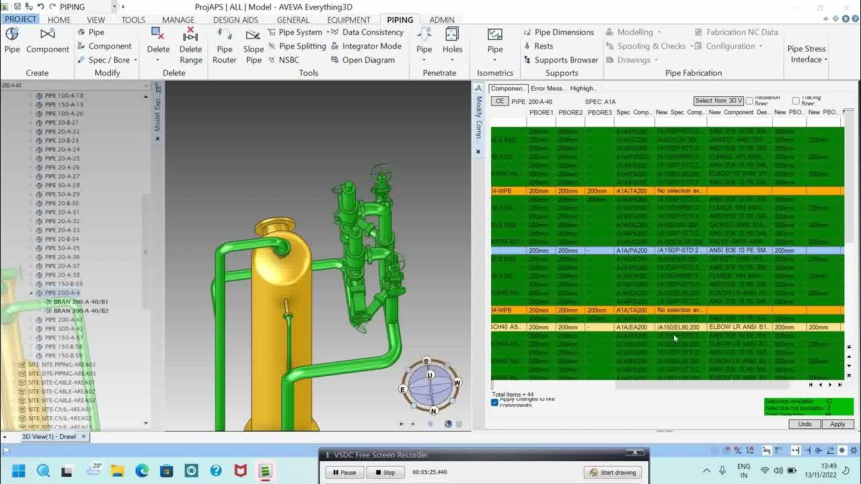Image resolution: width=861 pixels, height=484 pixels.
Task: Open the PIPING module combo box
Action: coord(87,7)
